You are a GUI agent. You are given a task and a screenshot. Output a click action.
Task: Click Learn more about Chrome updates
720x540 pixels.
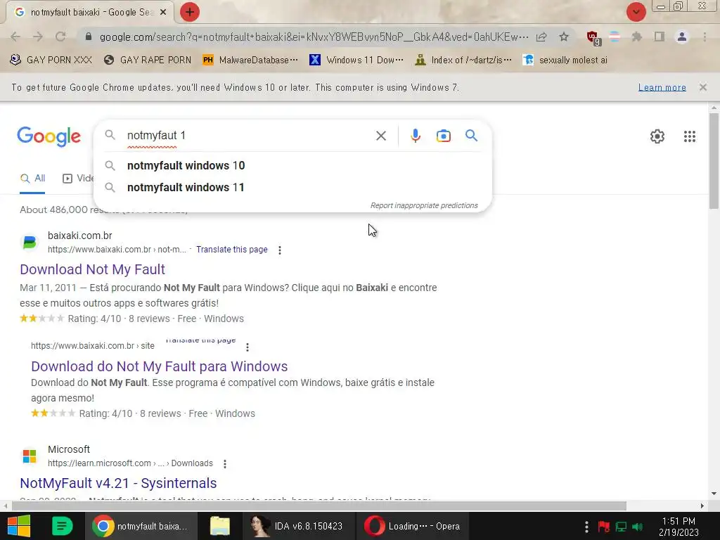click(x=662, y=87)
